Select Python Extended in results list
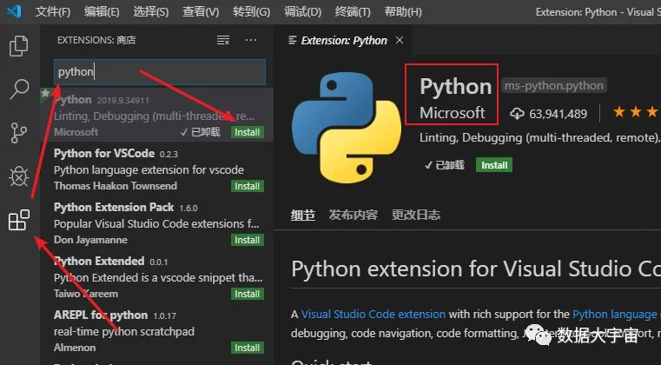Viewport: 661px width, 365px height. point(157,277)
